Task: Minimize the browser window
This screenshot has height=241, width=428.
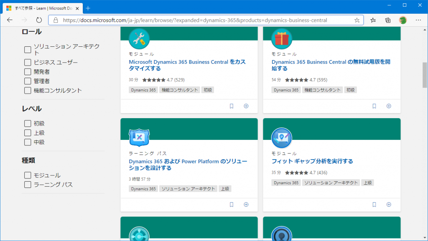Action: click(x=389, y=5)
